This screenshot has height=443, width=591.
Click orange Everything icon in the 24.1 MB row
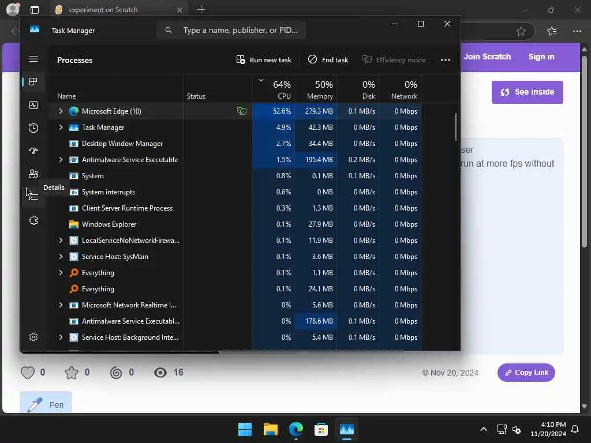point(74,289)
